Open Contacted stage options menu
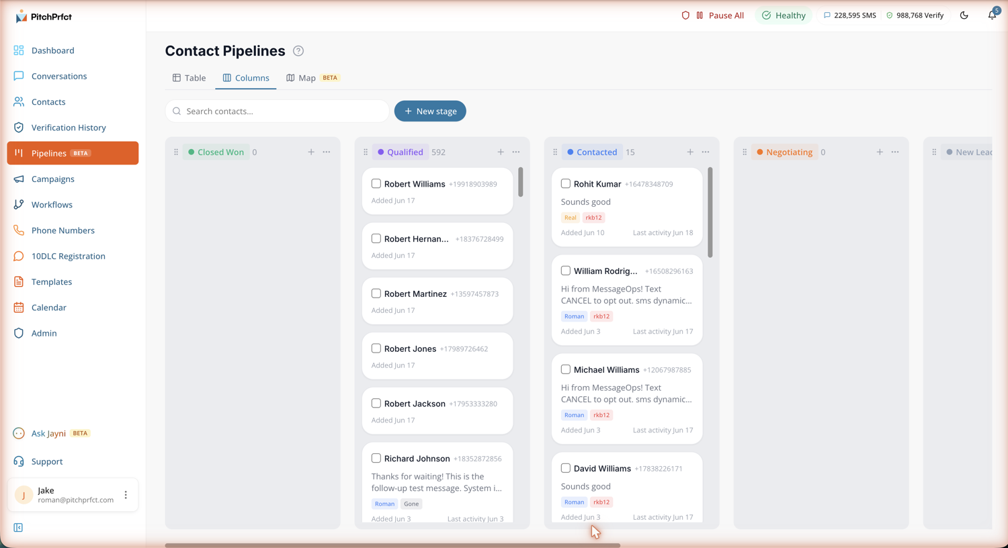The width and height of the screenshot is (1008, 548). (x=706, y=152)
